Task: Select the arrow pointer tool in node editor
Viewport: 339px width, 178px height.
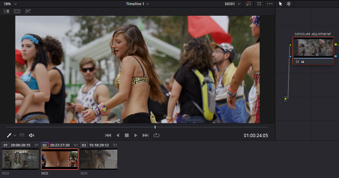Action: click(x=281, y=4)
